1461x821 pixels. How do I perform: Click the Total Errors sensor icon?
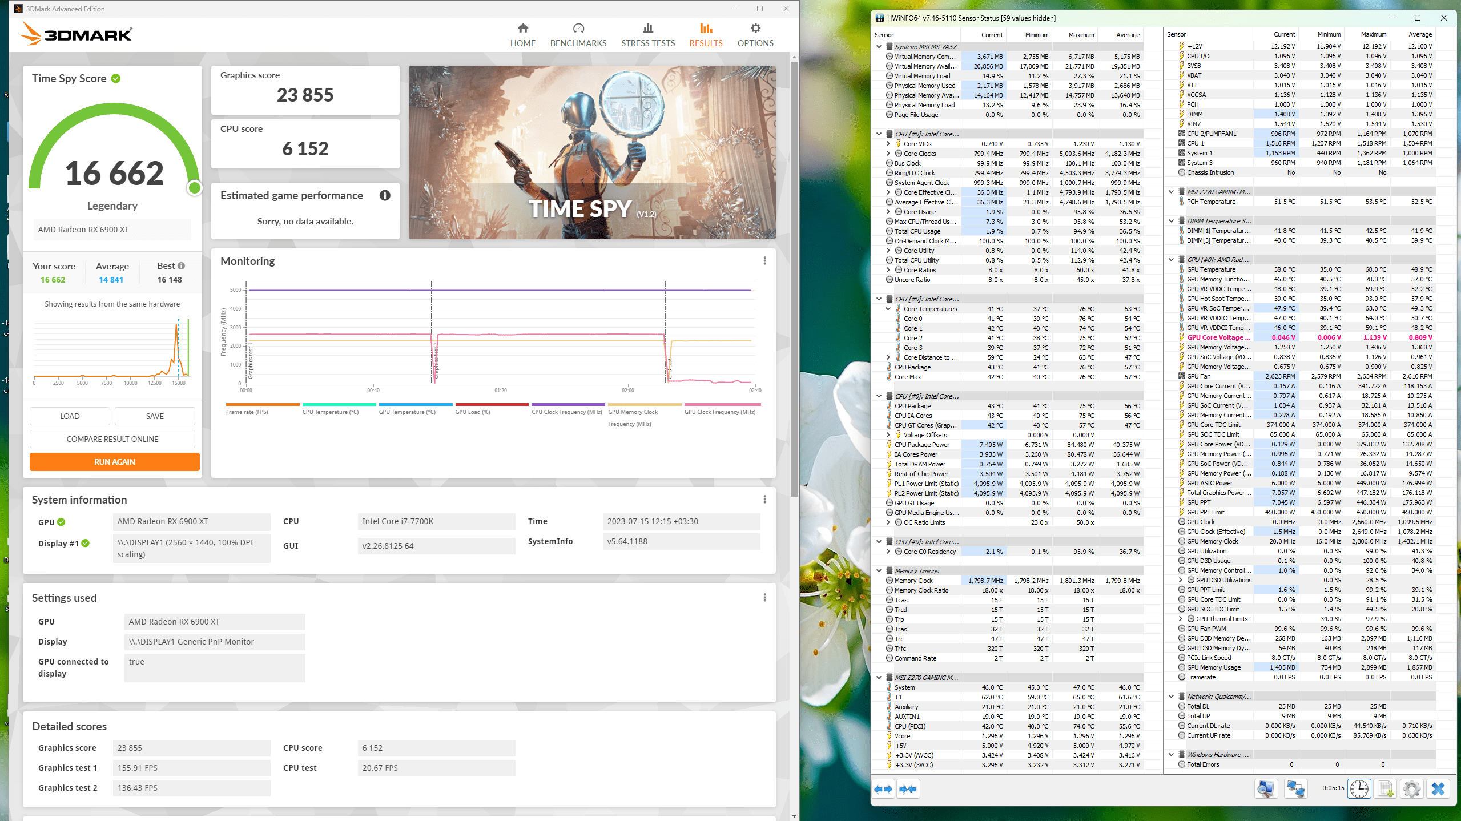click(x=1182, y=764)
